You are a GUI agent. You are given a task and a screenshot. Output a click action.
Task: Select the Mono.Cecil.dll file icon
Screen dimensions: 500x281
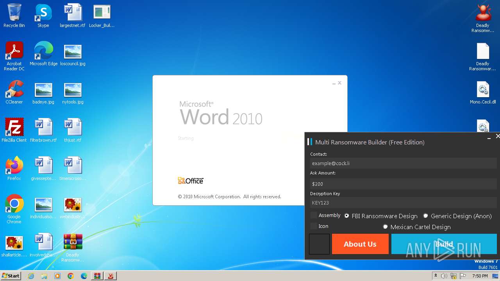point(483,92)
